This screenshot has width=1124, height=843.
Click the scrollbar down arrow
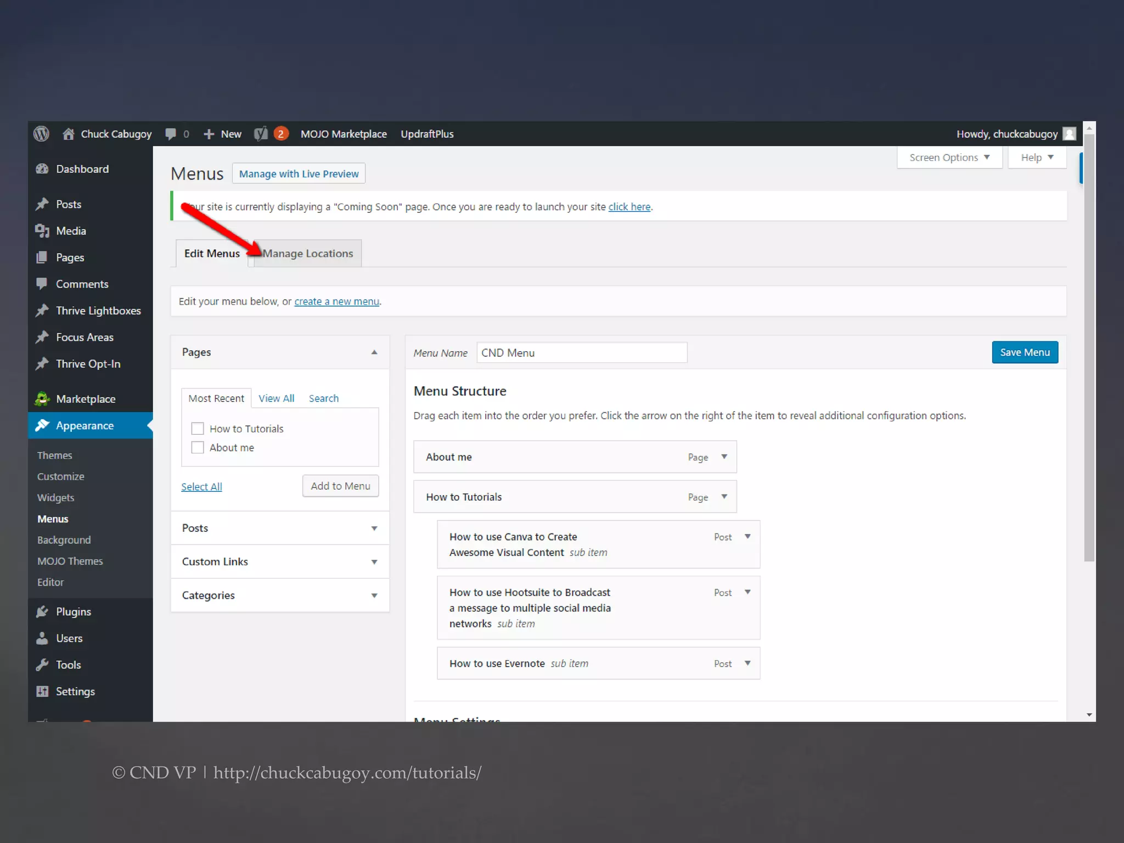(1089, 715)
